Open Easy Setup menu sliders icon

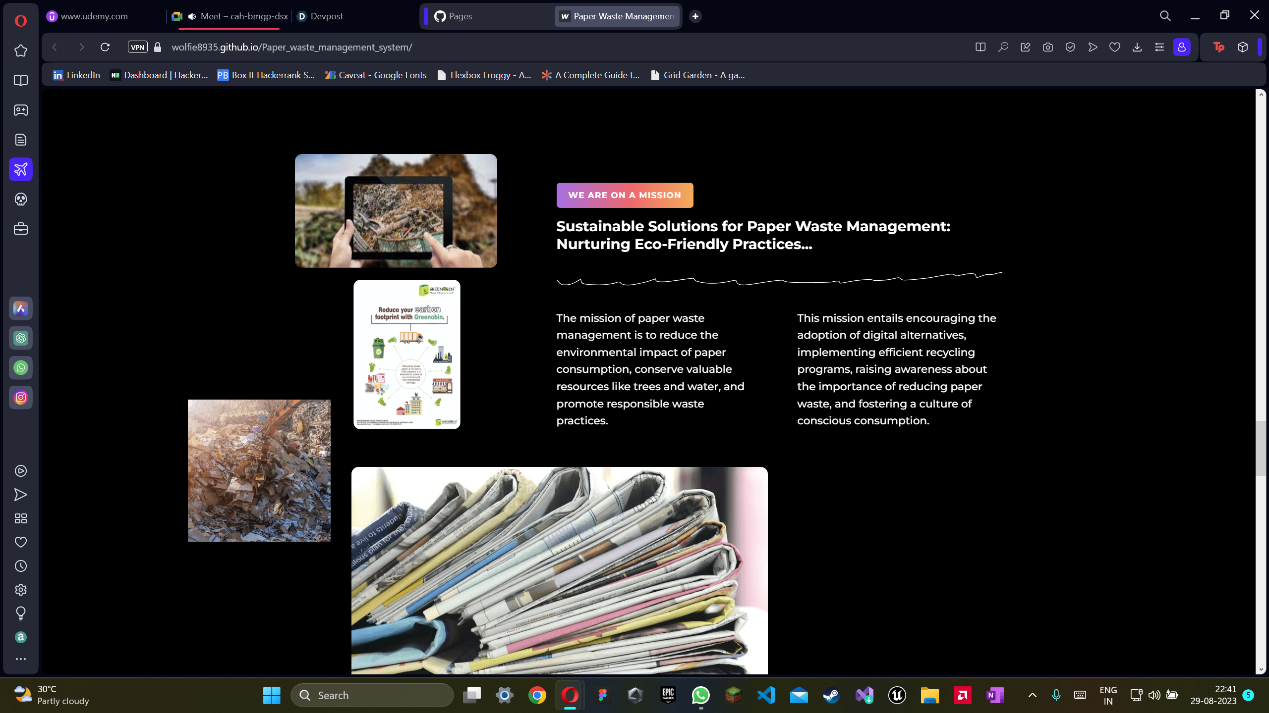click(1159, 47)
